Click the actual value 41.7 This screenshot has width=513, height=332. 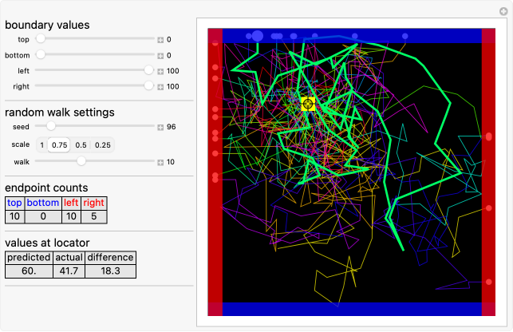69,271
